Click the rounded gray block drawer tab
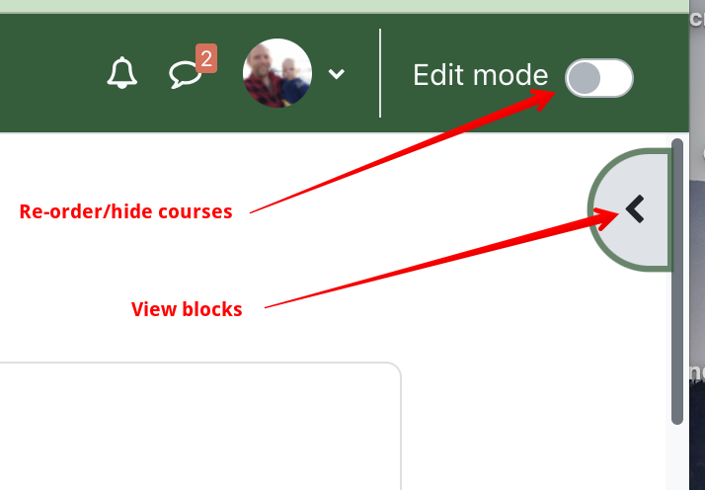 click(630, 209)
